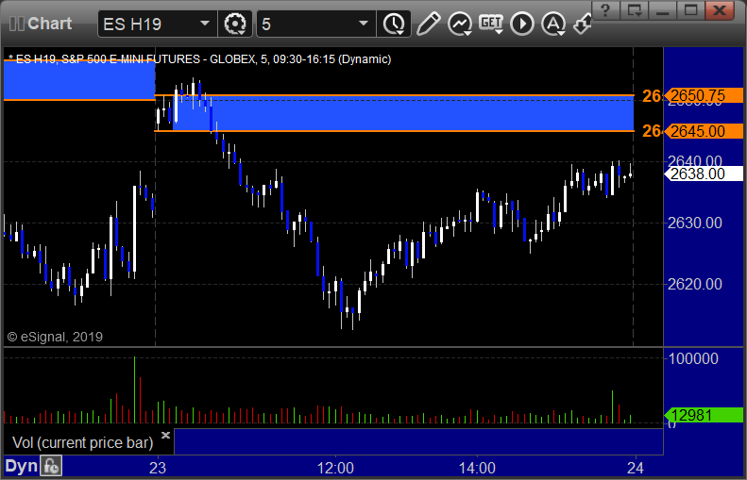Screen dimensions: 747x480
Task: Expand the interval 5 dropdown arrow
Action: click(364, 24)
